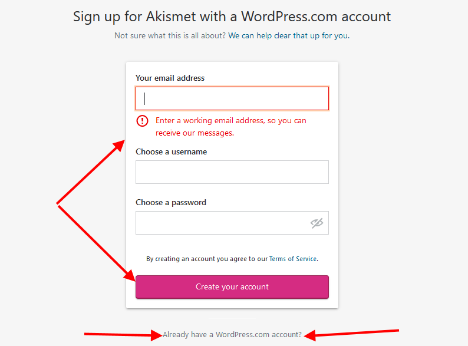Follow the Already have a WordPress.com account link
The height and width of the screenshot is (346, 468).
click(232, 335)
